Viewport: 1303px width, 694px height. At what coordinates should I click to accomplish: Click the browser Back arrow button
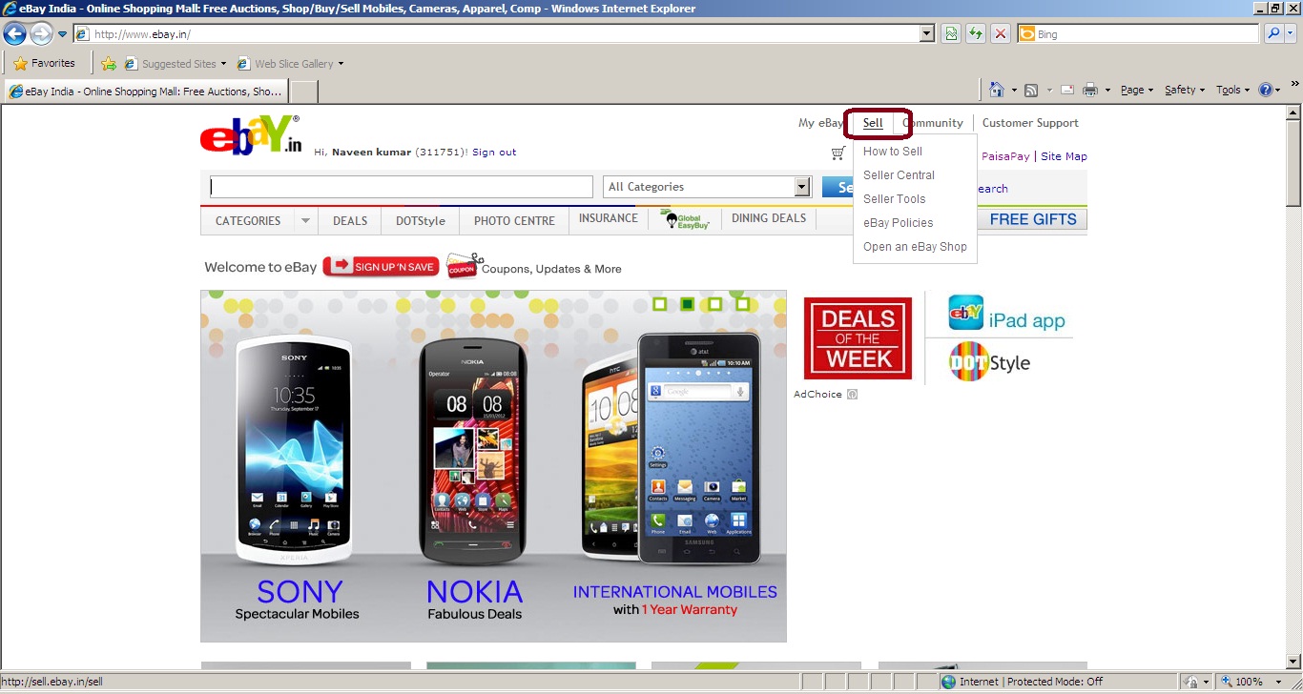click(x=14, y=34)
